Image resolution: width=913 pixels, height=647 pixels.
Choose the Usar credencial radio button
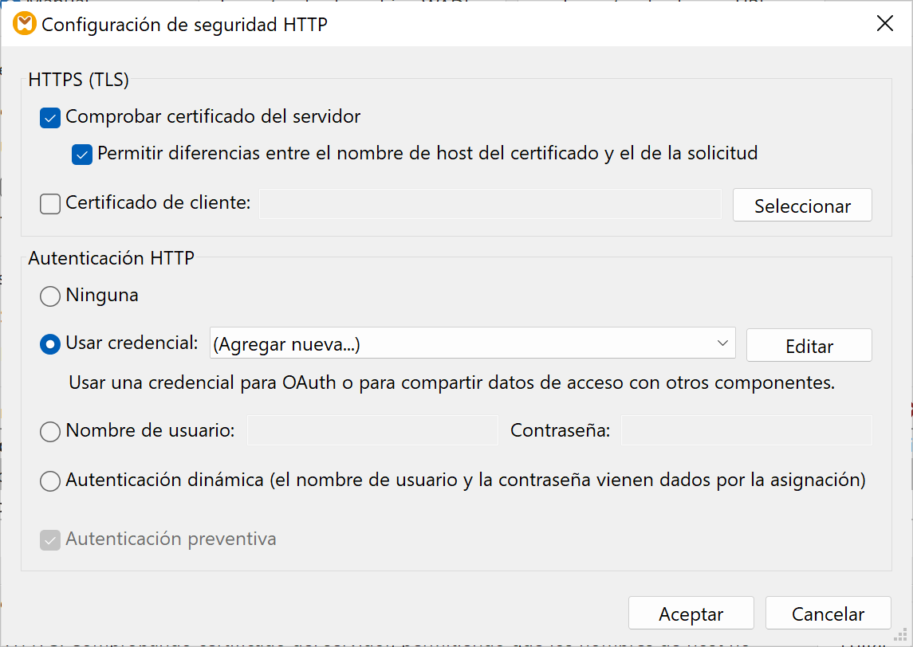50,344
